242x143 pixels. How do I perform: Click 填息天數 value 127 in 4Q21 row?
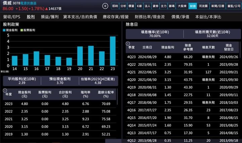(x=208, y=72)
